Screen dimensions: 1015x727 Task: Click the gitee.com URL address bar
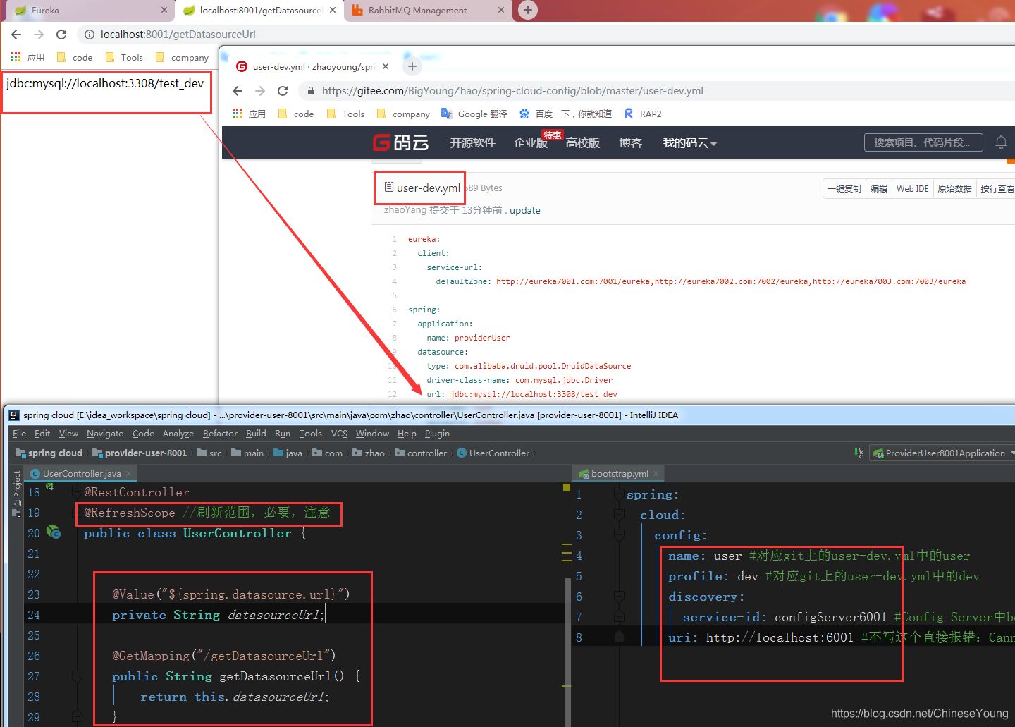[512, 91]
